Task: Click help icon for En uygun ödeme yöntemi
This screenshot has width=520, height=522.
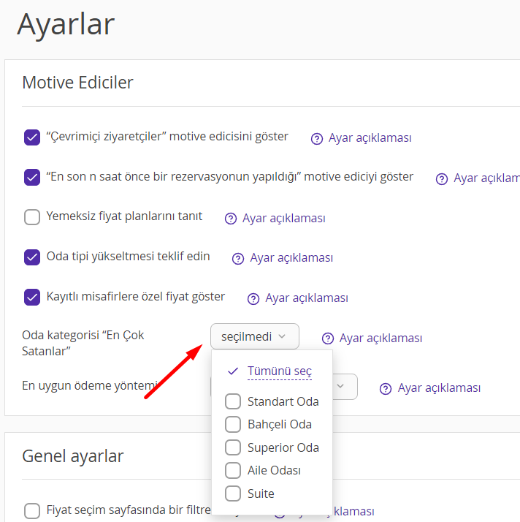Action: point(386,389)
